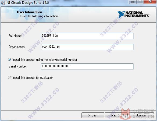Click the Serial Number input field
Viewport: 157px width, 121px height.
[x=87, y=66]
